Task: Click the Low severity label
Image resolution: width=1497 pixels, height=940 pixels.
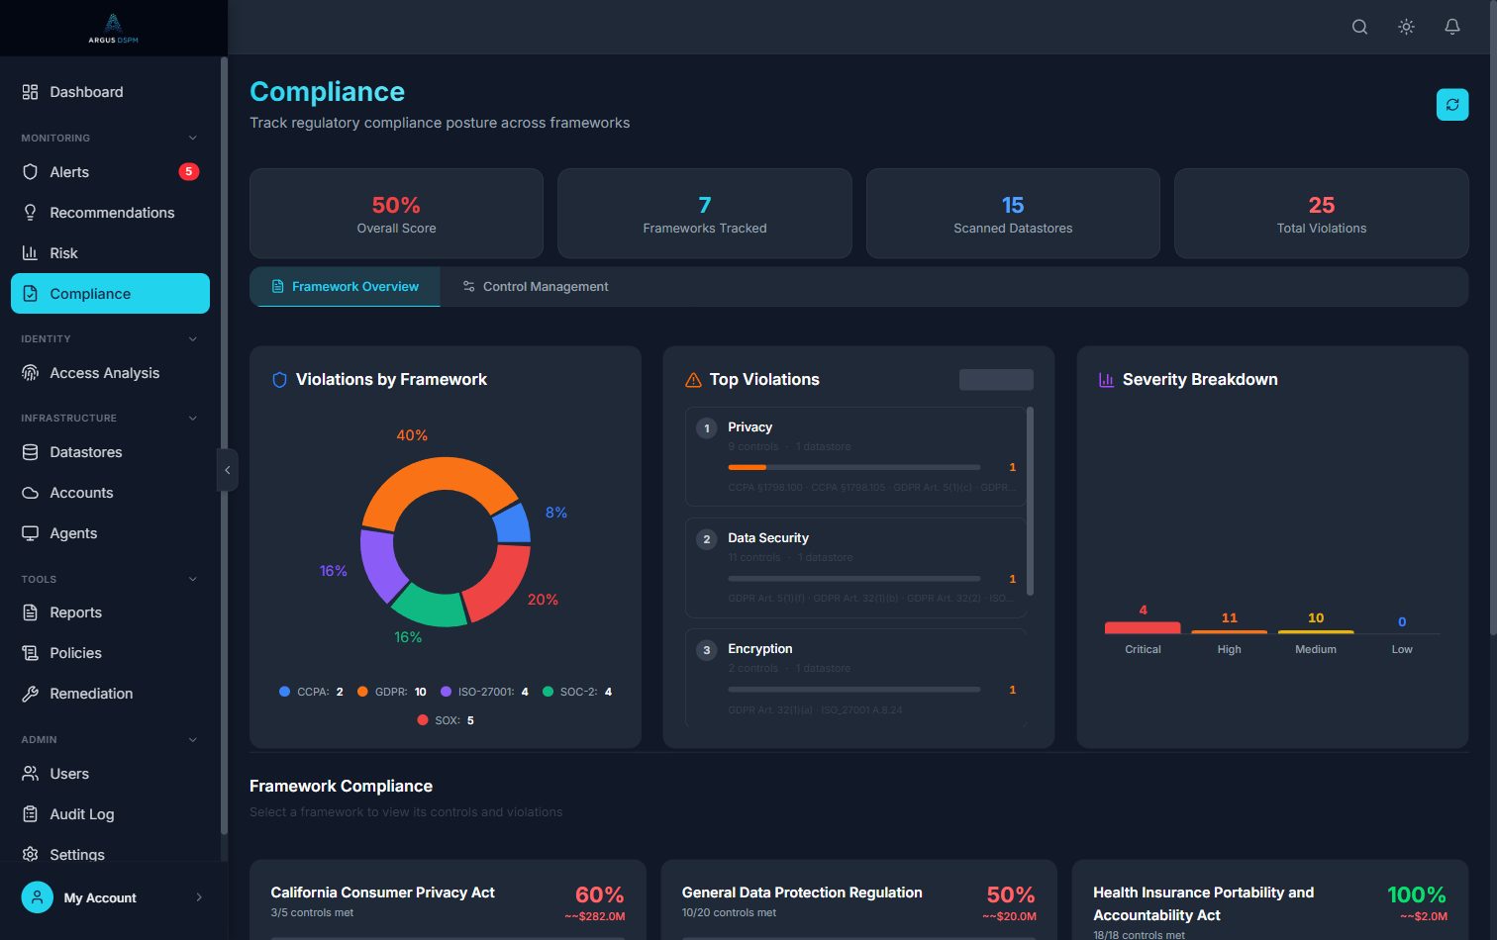Action: pos(1402,649)
